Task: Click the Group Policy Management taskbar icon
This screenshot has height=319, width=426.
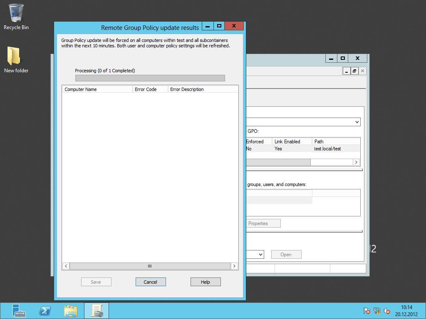Action: tap(97, 311)
